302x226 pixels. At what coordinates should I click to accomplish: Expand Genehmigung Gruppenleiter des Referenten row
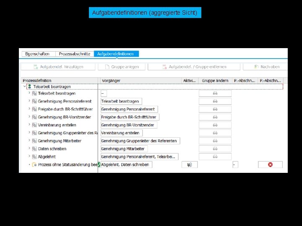29,132
